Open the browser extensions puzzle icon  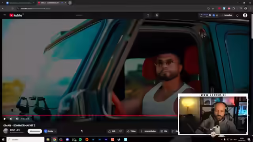click(234, 9)
